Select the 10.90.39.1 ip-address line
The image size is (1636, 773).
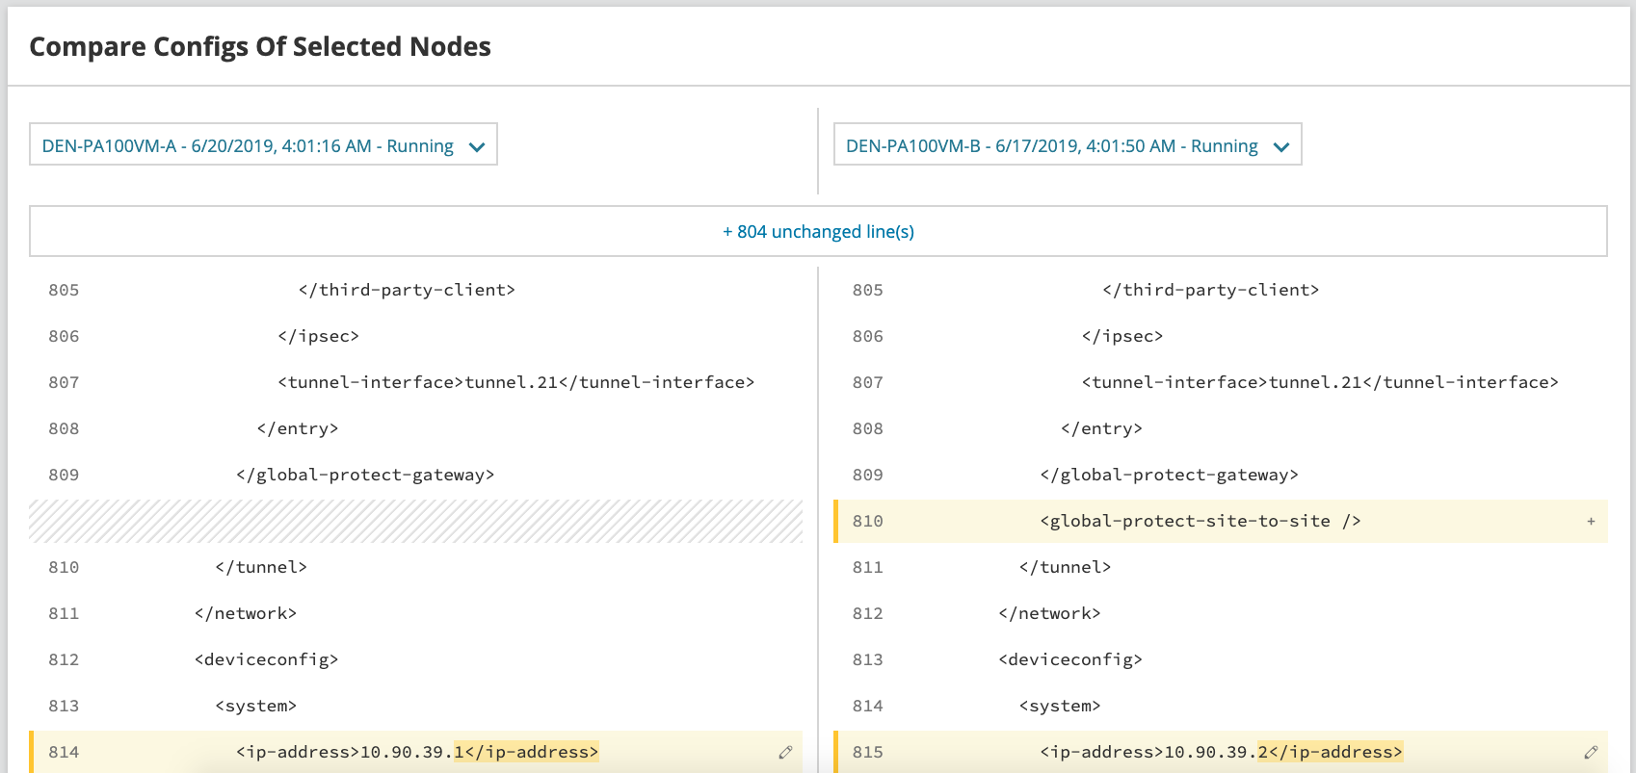tap(416, 752)
